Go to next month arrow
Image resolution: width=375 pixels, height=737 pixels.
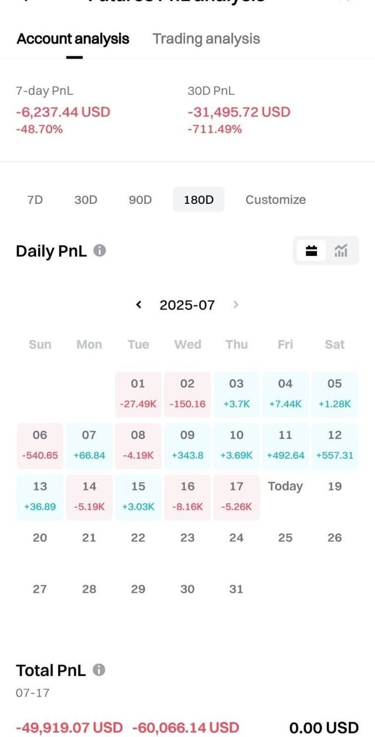(236, 305)
